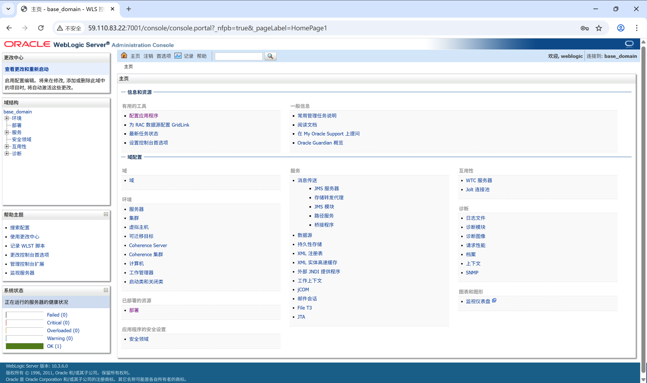
Task: Open 搜索配置 help topic
Action: pyautogui.click(x=20, y=228)
